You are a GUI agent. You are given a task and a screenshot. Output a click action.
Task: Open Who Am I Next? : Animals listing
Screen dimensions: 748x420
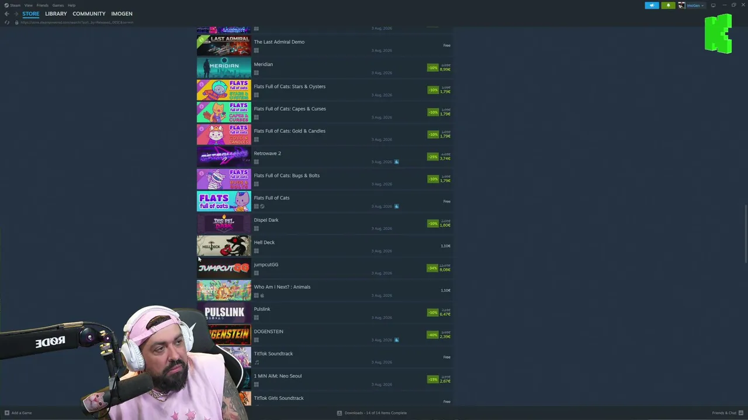tap(324, 290)
